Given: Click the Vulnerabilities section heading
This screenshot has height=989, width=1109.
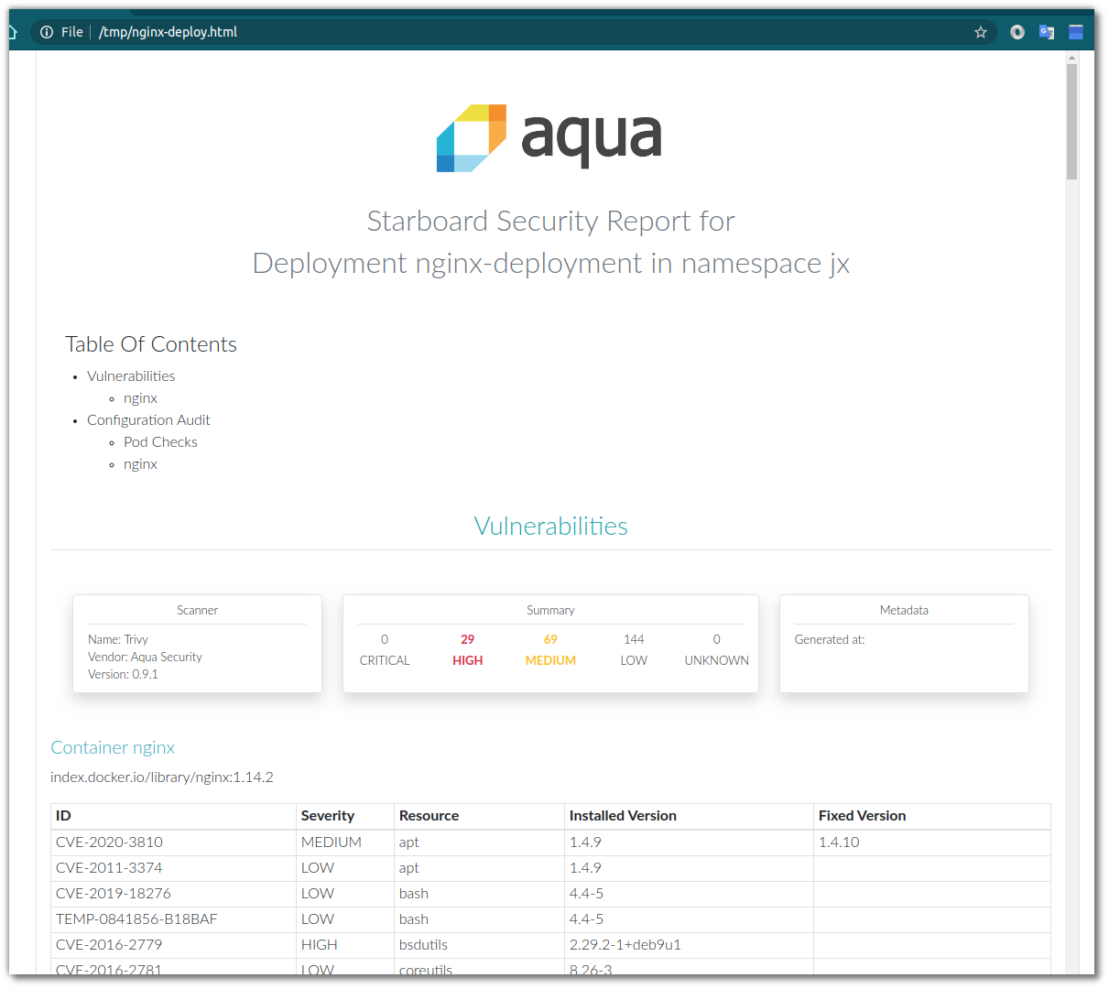Looking at the screenshot, I should (x=550, y=526).
